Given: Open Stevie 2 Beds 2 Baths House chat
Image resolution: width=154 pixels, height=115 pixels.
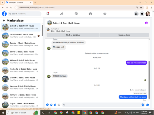Looking at the screenshot, I should [21, 53].
